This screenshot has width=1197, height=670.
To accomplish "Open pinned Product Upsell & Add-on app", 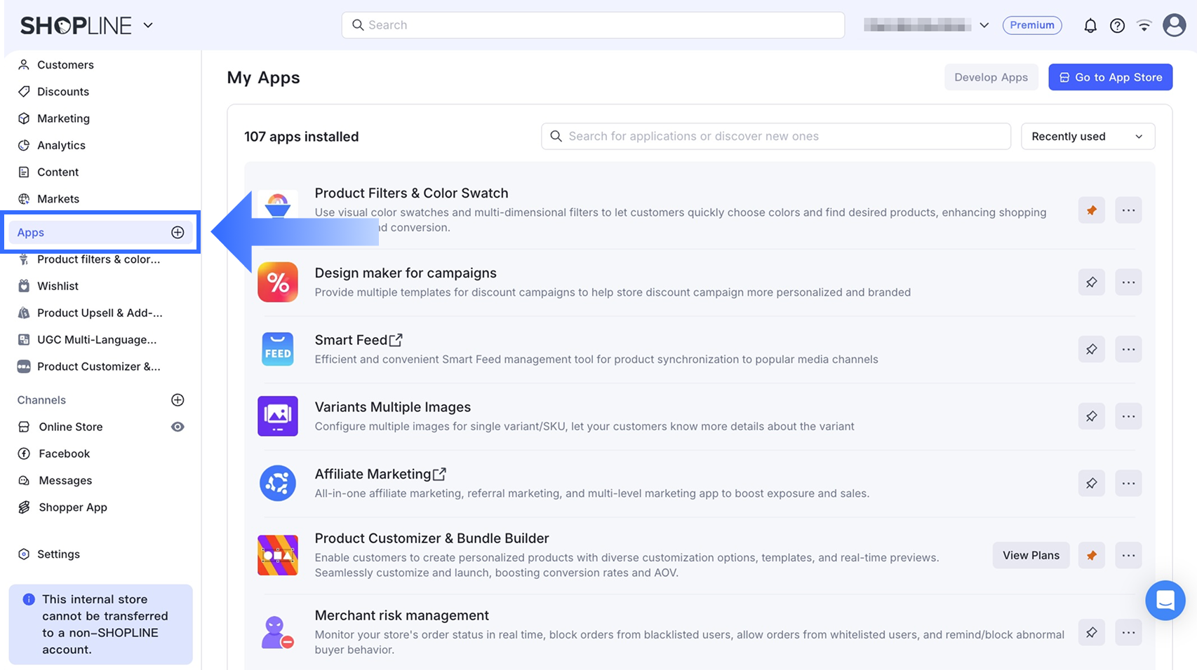I will pos(100,313).
